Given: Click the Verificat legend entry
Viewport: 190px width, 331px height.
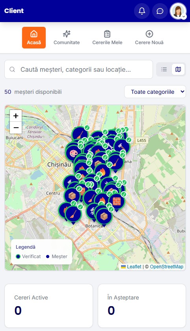Looking at the screenshot, I should pyautogui.click(x=28, y=257).
